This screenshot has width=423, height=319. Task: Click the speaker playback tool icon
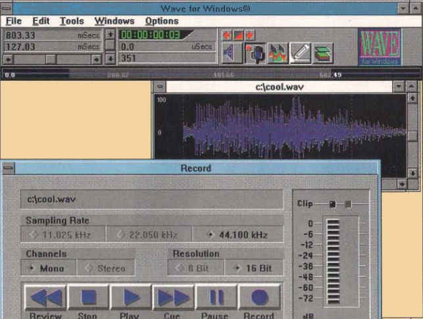(x=232, y=53)
